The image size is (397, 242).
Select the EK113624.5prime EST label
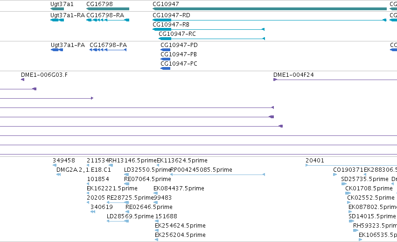(182, 161)
